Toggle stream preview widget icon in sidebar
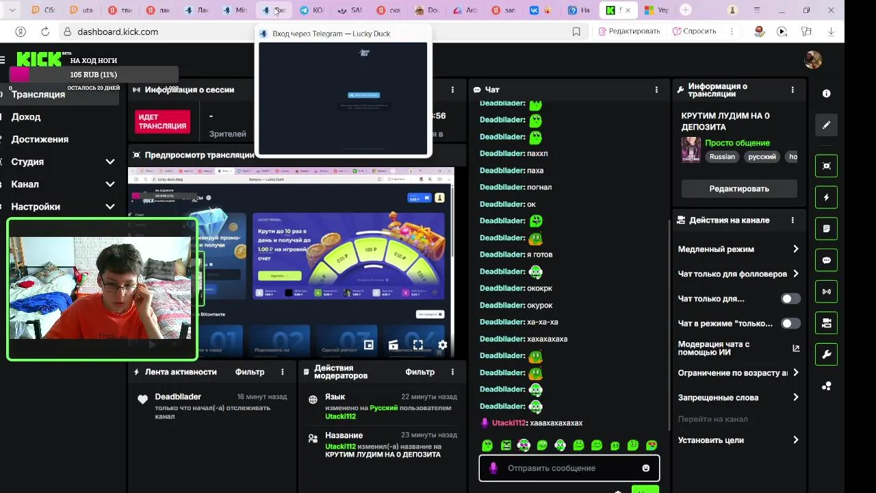 click(x=826, y=166)
